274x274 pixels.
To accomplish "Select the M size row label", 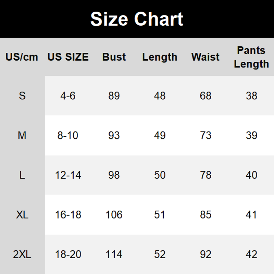I will tap(22, 135).
